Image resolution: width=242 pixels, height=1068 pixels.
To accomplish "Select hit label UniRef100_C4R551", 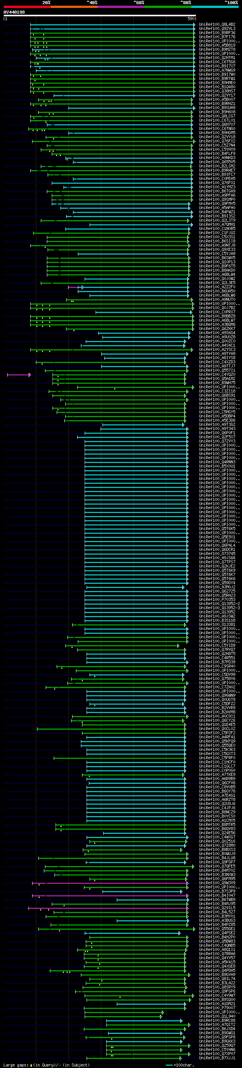I will (217, 658).
